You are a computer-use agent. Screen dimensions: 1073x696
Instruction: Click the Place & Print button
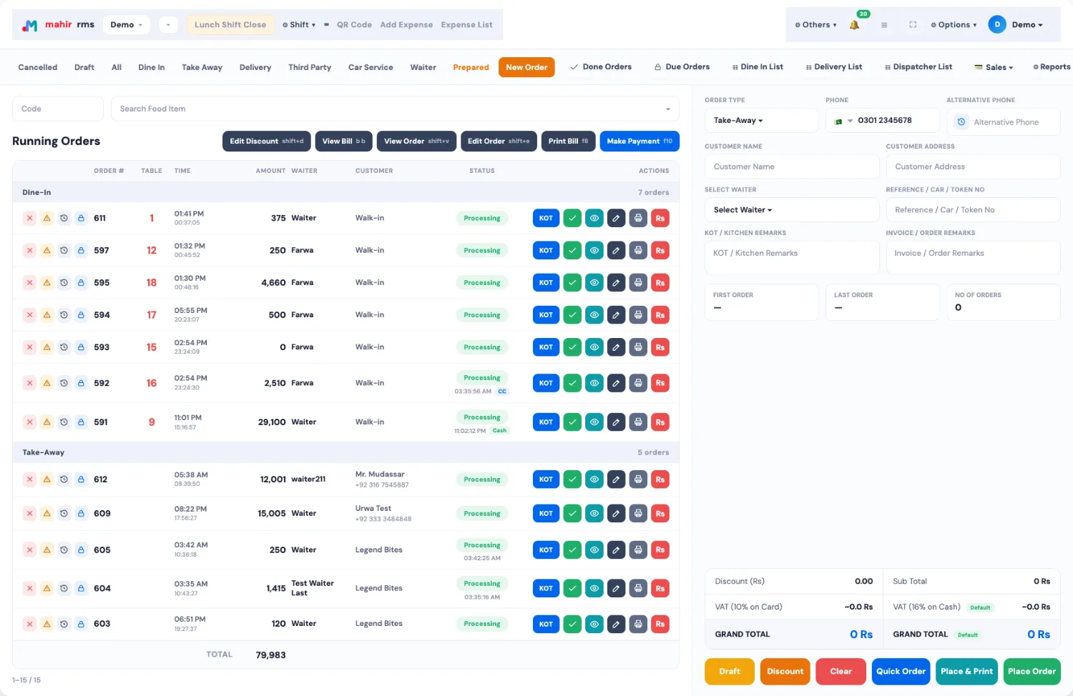(x=966, y=672)
